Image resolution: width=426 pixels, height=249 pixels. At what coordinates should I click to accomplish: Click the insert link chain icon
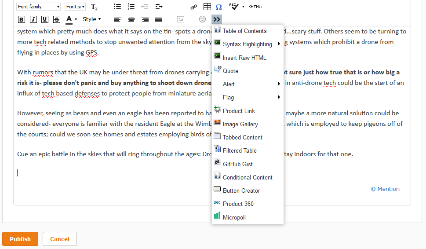(193, 7)
